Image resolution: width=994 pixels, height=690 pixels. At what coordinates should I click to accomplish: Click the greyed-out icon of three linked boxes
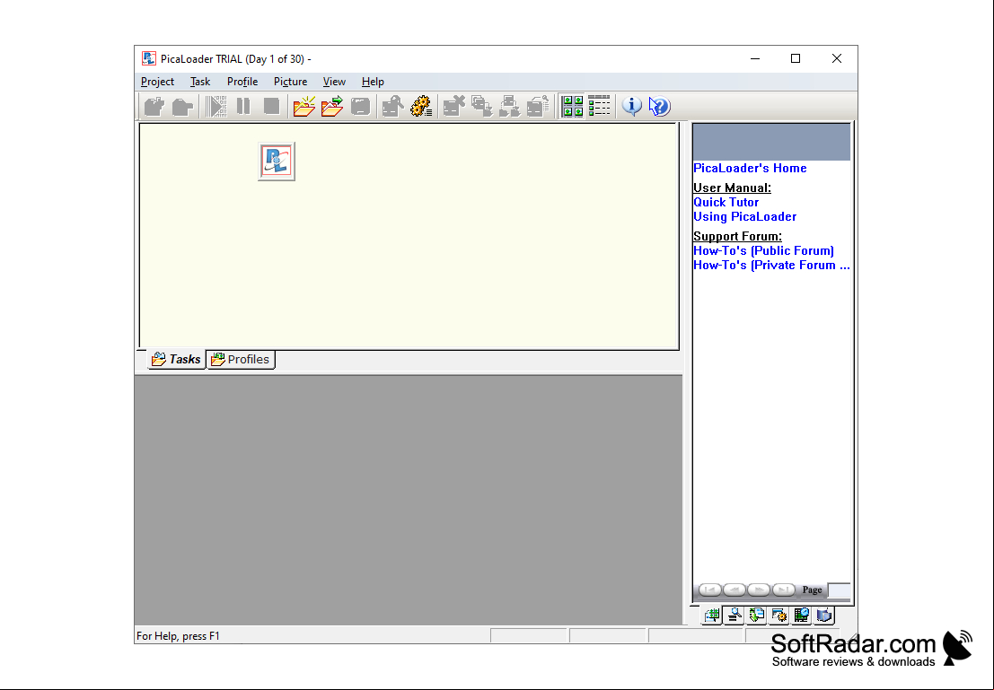[510, 107]
